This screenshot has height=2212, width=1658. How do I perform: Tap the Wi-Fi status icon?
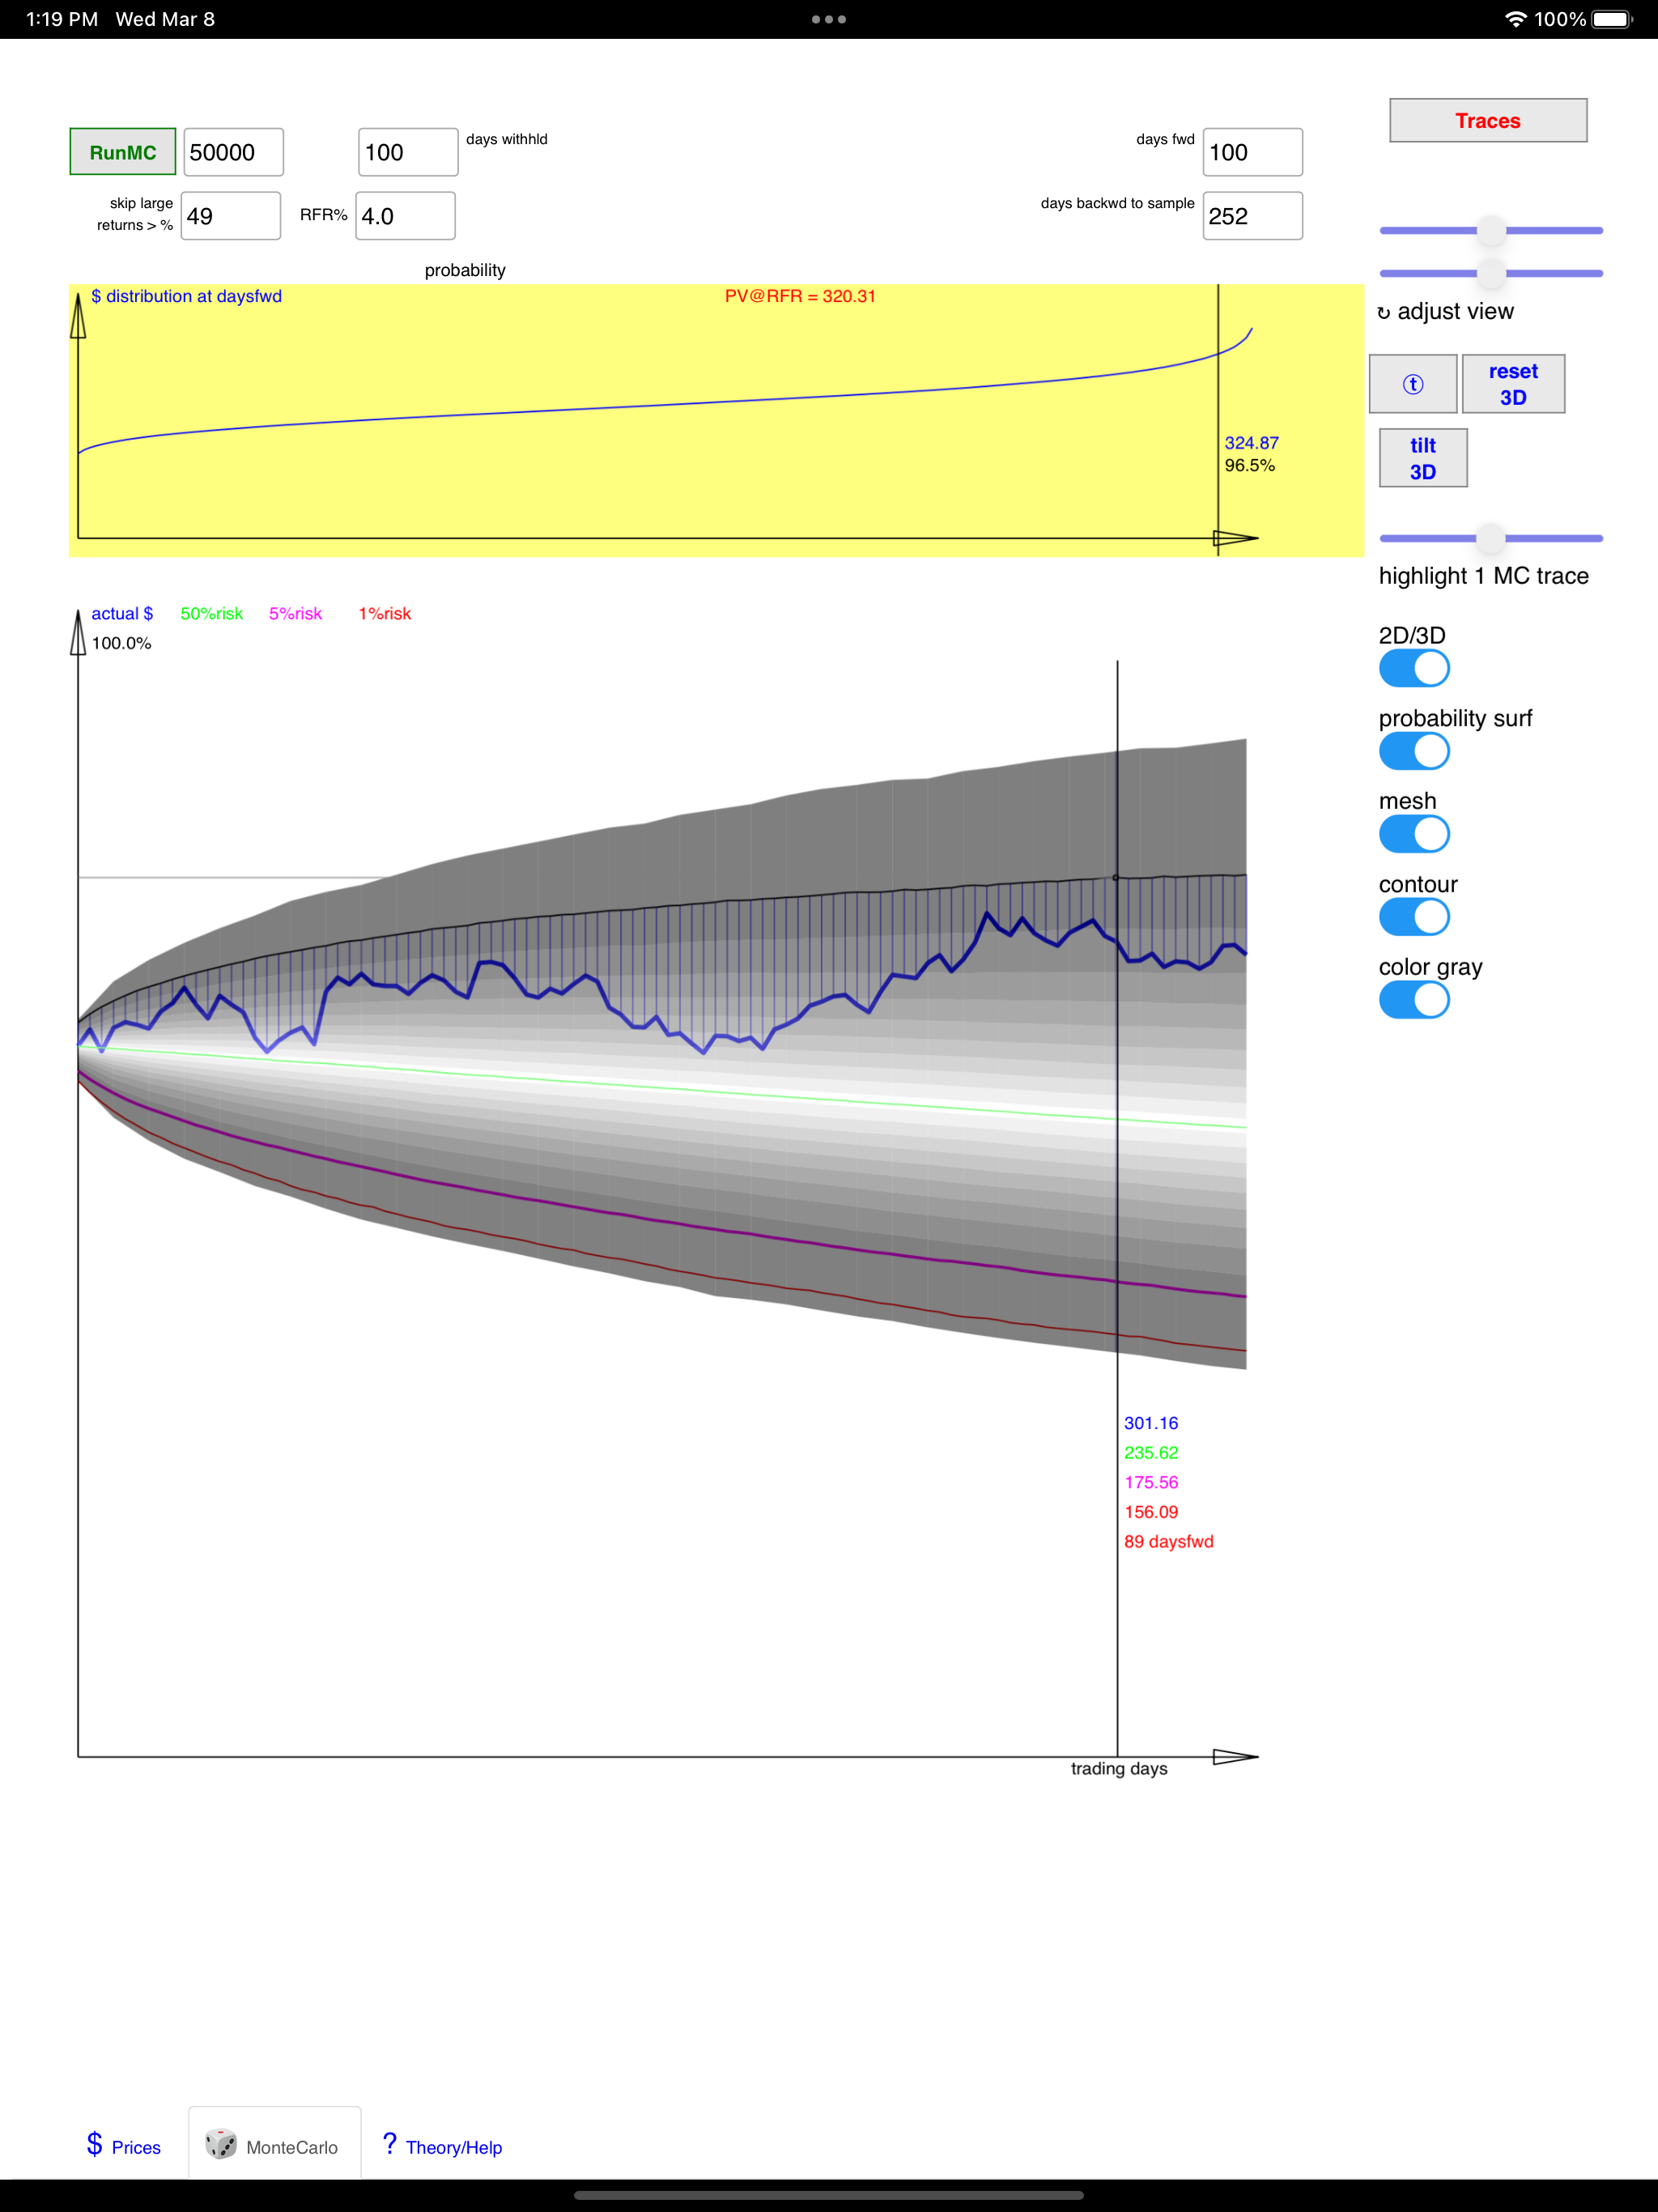pyautogui.click(x=1515, y=19)
